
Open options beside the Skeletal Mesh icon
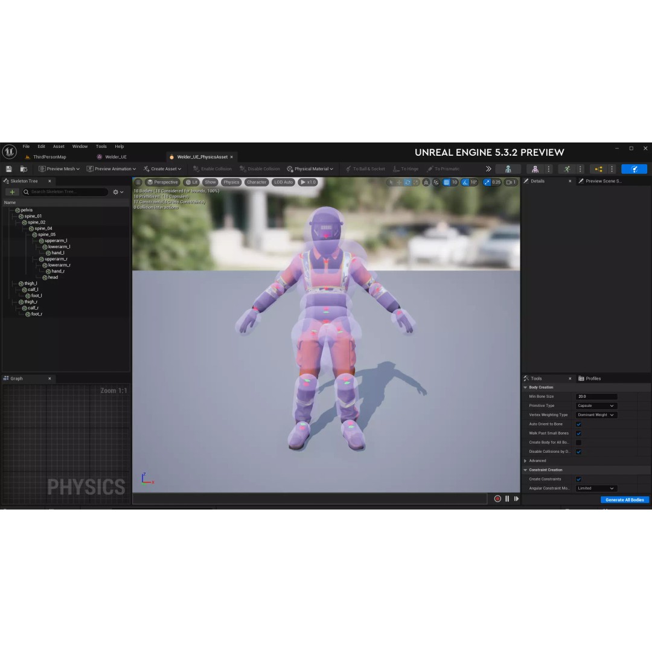(x=549, y=169)
